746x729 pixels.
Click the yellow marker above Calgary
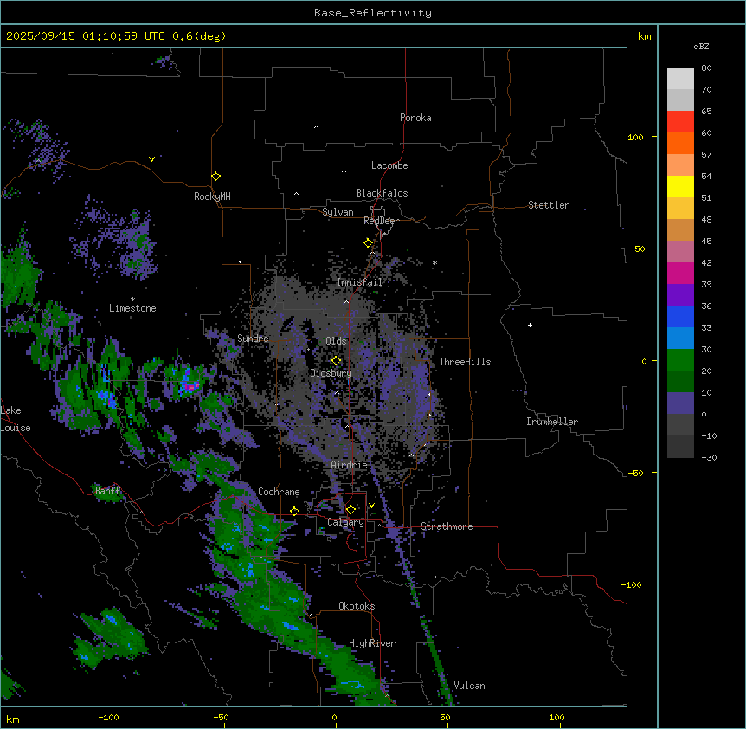350,510
